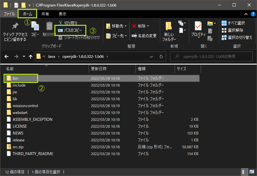257x176 pixels.
Task: Expand the Move To (移動先) dropdown
Action: [x=125, y=26]
